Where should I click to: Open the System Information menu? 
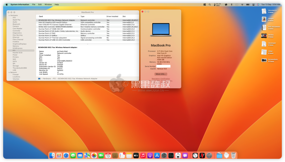(20, 4)
